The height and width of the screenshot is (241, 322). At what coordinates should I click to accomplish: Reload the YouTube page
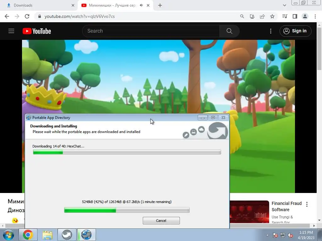click(27, 16)
